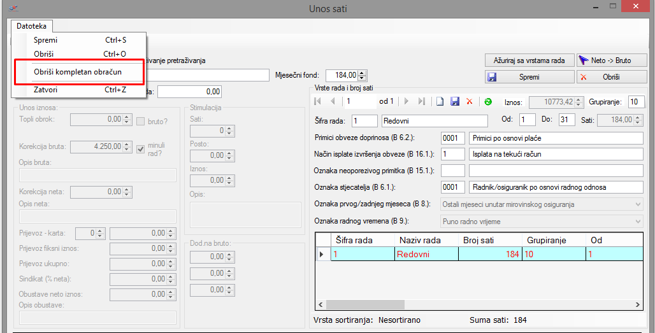Click the blue save icon in navigator toolbar
This screenshot has height=333, width=655.
point(455,102)
